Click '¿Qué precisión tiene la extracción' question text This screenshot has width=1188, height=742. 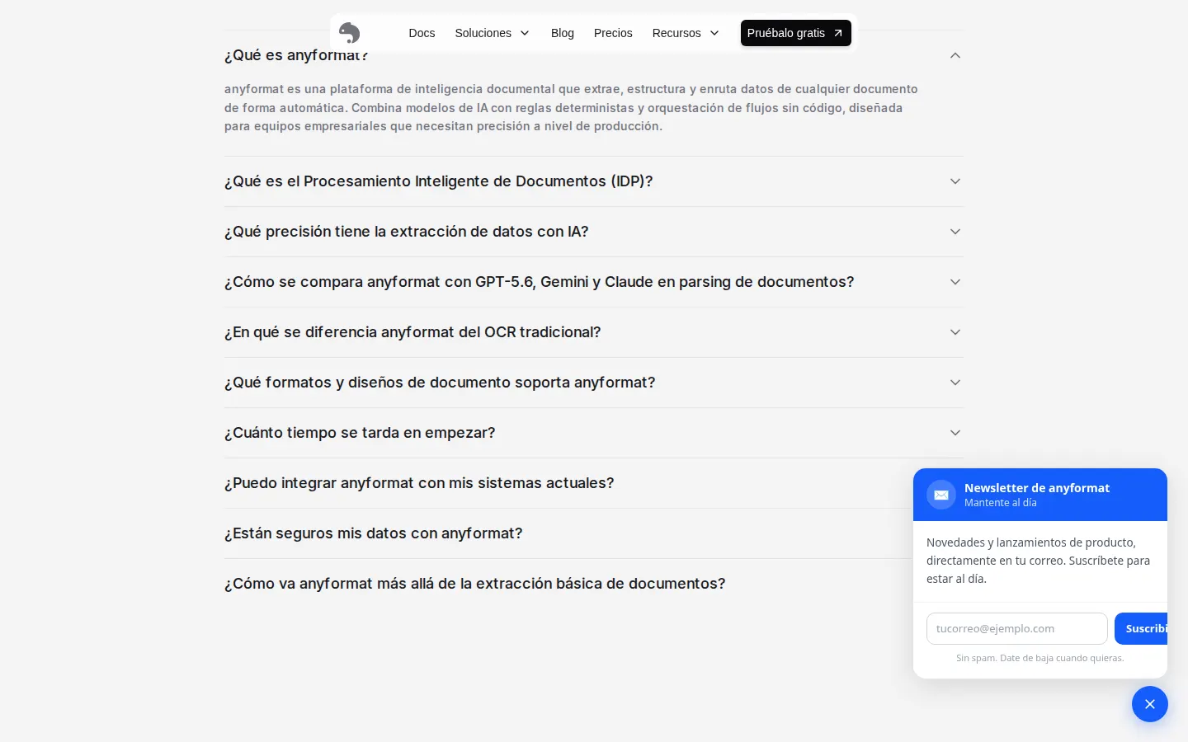407,232
